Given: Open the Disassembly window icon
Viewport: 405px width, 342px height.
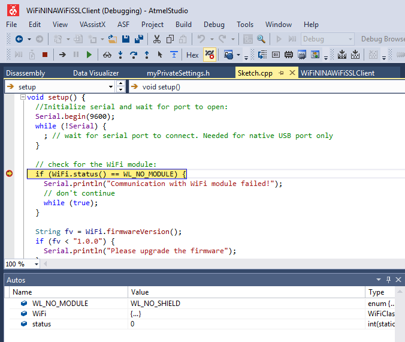Looking at the screenshot, I should [262, 55].
